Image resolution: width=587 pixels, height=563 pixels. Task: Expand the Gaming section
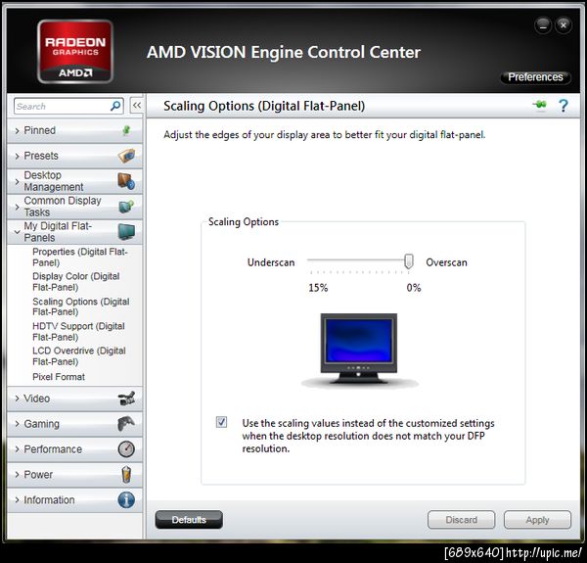(74, 424)
